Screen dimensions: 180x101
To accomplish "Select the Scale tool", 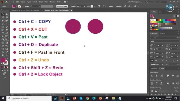I will 7,33.
